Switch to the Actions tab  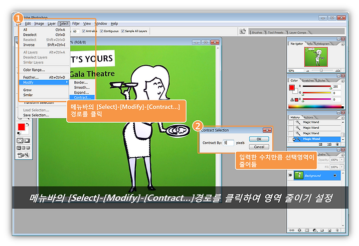pyautogui.click(x=309, y=117)
